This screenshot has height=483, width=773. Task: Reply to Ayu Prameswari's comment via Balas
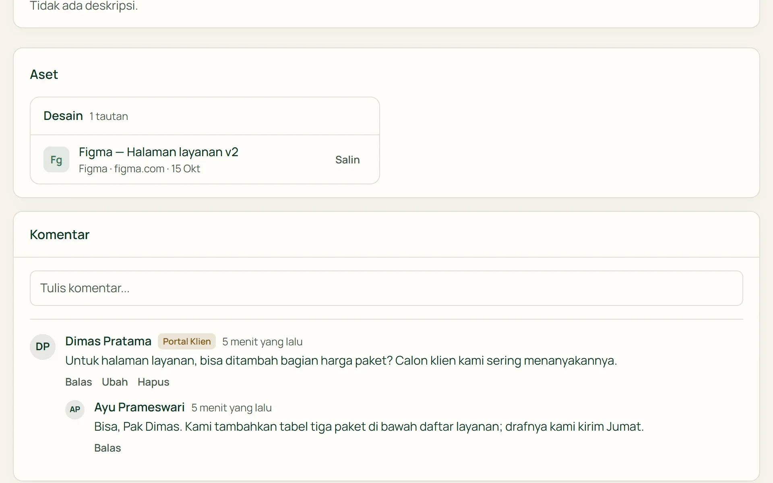click(107, 448)
